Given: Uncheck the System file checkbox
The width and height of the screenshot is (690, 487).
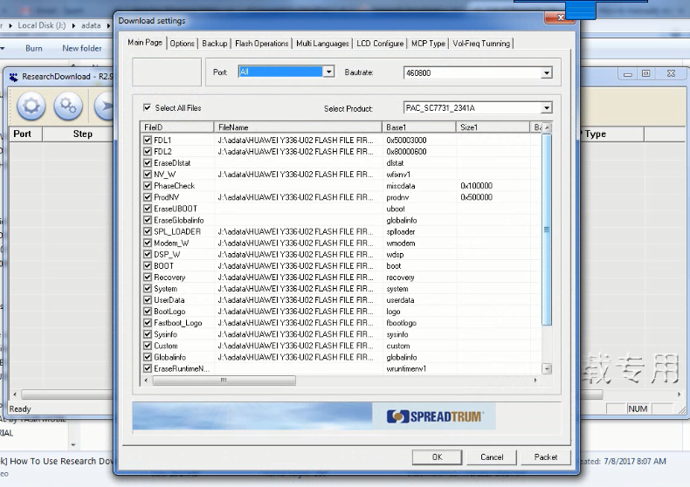Looking at the screenshot, I should [148, 289].
